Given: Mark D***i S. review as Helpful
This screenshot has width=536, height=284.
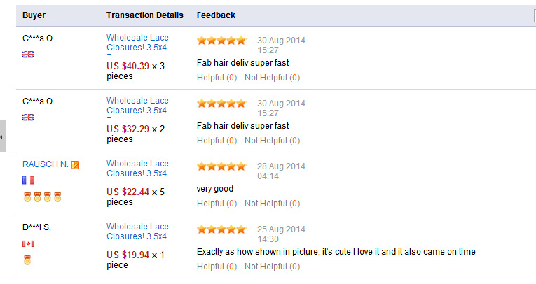Looking at the screenshot, I should click(211, 267).
